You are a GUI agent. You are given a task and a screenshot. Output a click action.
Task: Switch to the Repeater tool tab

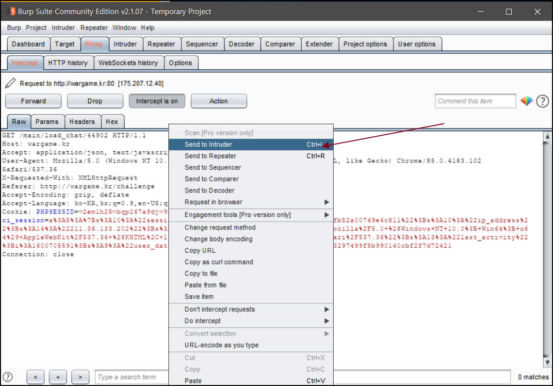[161, 44]
